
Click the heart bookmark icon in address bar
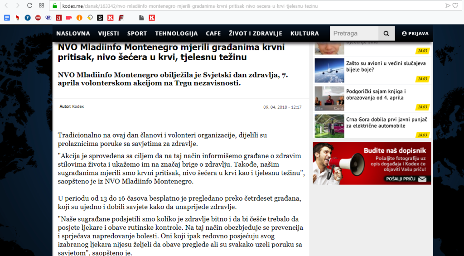coord(455,5)
